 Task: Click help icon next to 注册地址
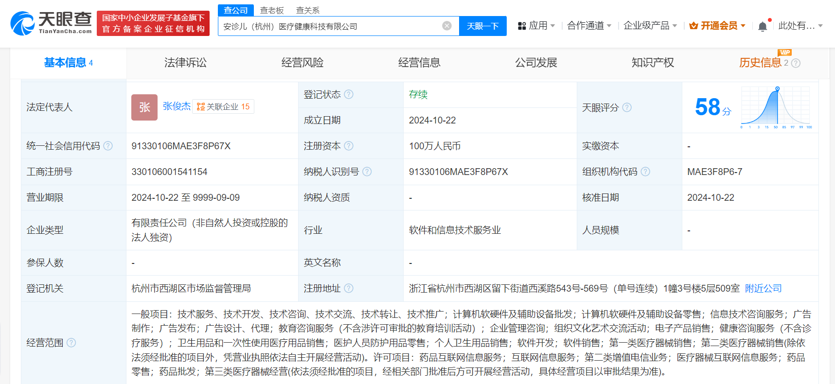coord(349,288)
